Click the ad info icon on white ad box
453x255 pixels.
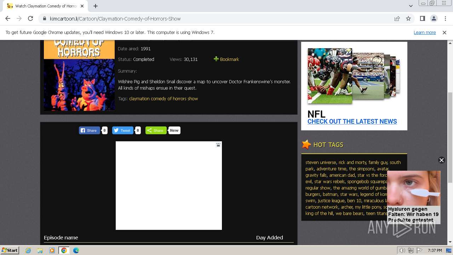point(218,144)
